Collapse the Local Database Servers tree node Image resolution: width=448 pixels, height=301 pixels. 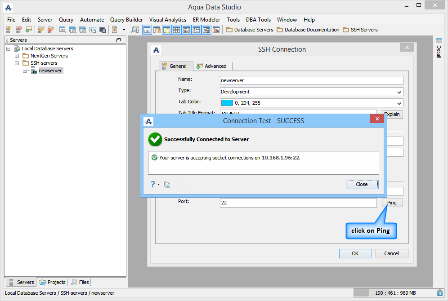pyautogui.click(x=8, y=49)
